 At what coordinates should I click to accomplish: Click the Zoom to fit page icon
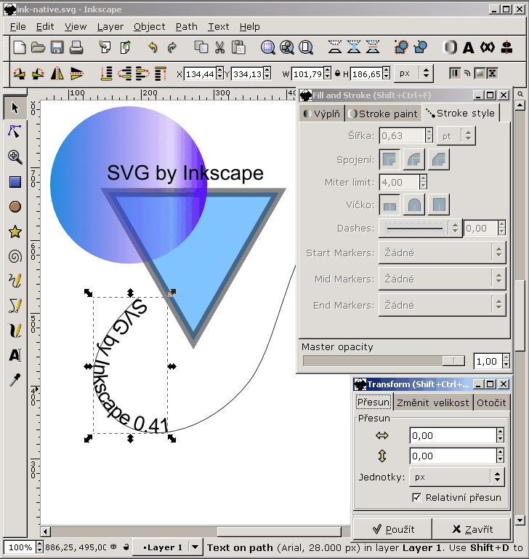click(x=306, y=47)
